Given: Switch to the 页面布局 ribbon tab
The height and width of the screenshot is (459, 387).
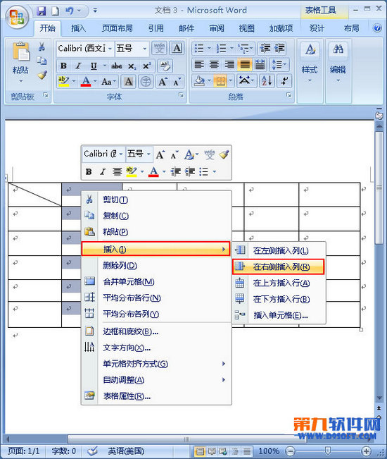Looking at the screenshot, I should (117, 28).
